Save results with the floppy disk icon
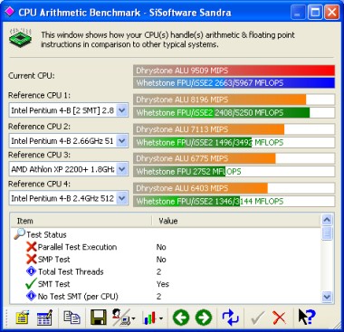Image resolution: width=344 pixels, height=332 pixels. pyautogui.click(x=99, y=318)
